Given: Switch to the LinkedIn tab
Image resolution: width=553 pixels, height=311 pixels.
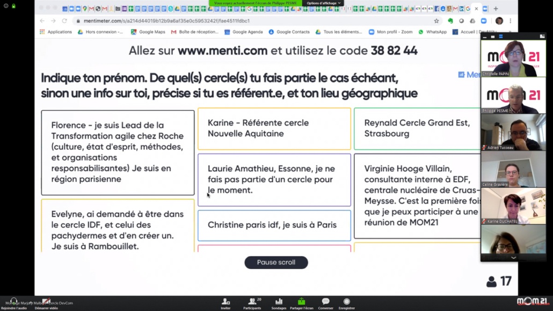Looking at the screenshot, I should (462, 9).
